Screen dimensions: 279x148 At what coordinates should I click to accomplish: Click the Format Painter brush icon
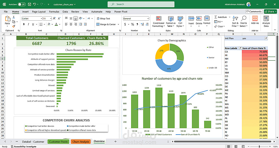tap(13, 26)
